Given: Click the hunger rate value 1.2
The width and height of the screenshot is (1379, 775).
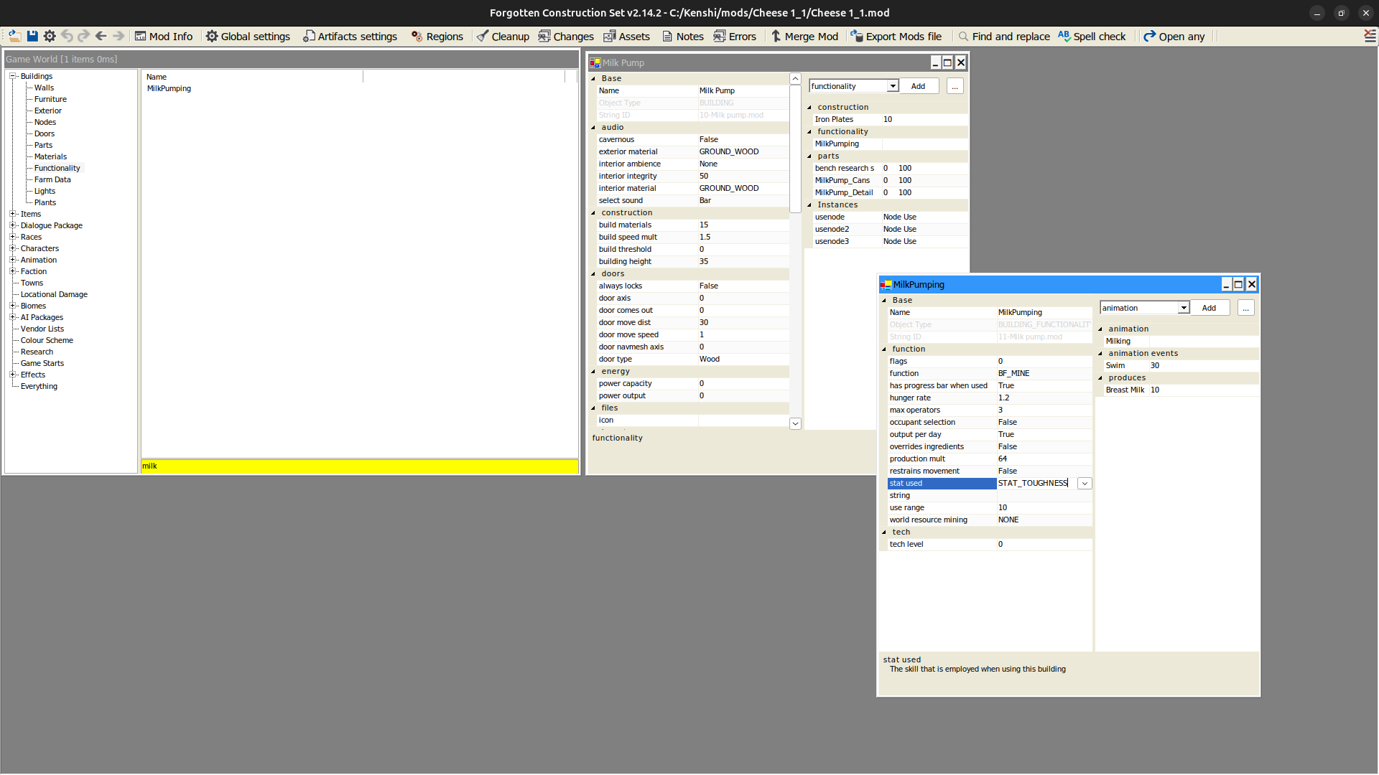Looking at the screenshot, I should click(x=1044, y=398).
